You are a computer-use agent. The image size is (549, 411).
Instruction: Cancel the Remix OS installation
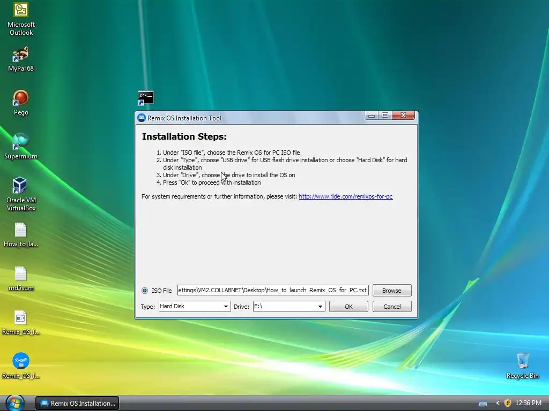point(392,307)
